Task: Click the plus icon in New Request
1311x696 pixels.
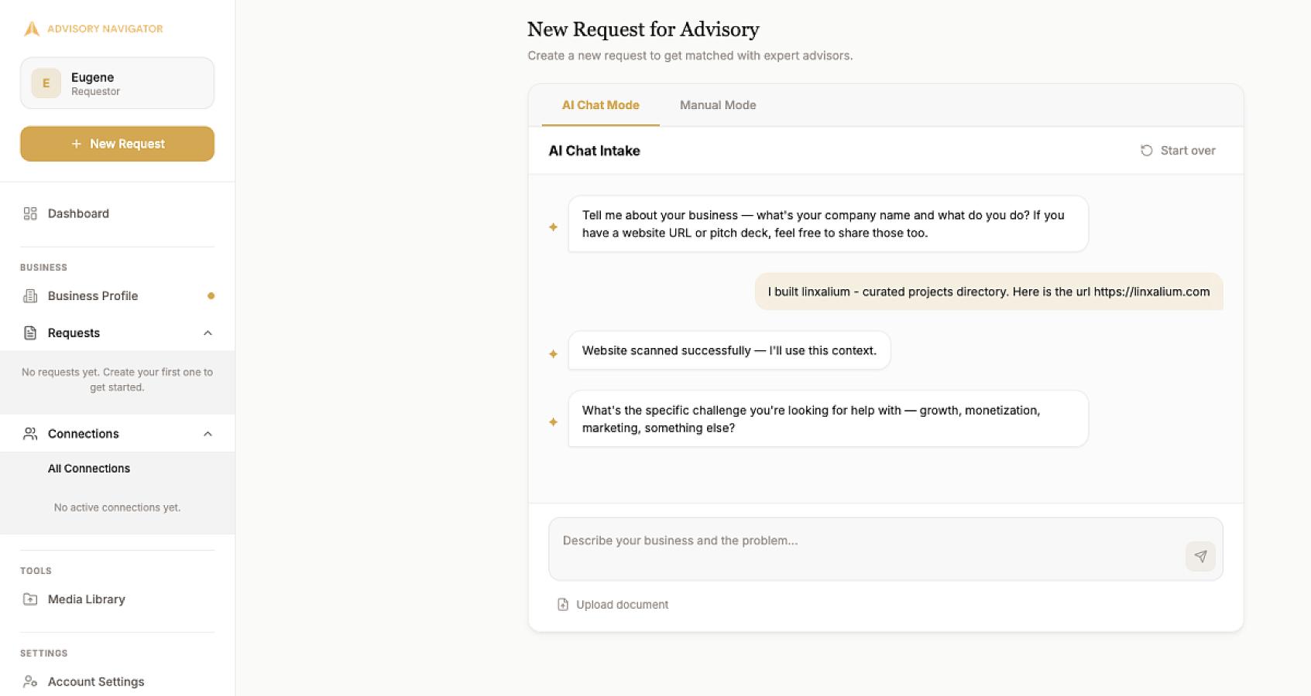Action: pyautogui.click(x=76, y=144)
